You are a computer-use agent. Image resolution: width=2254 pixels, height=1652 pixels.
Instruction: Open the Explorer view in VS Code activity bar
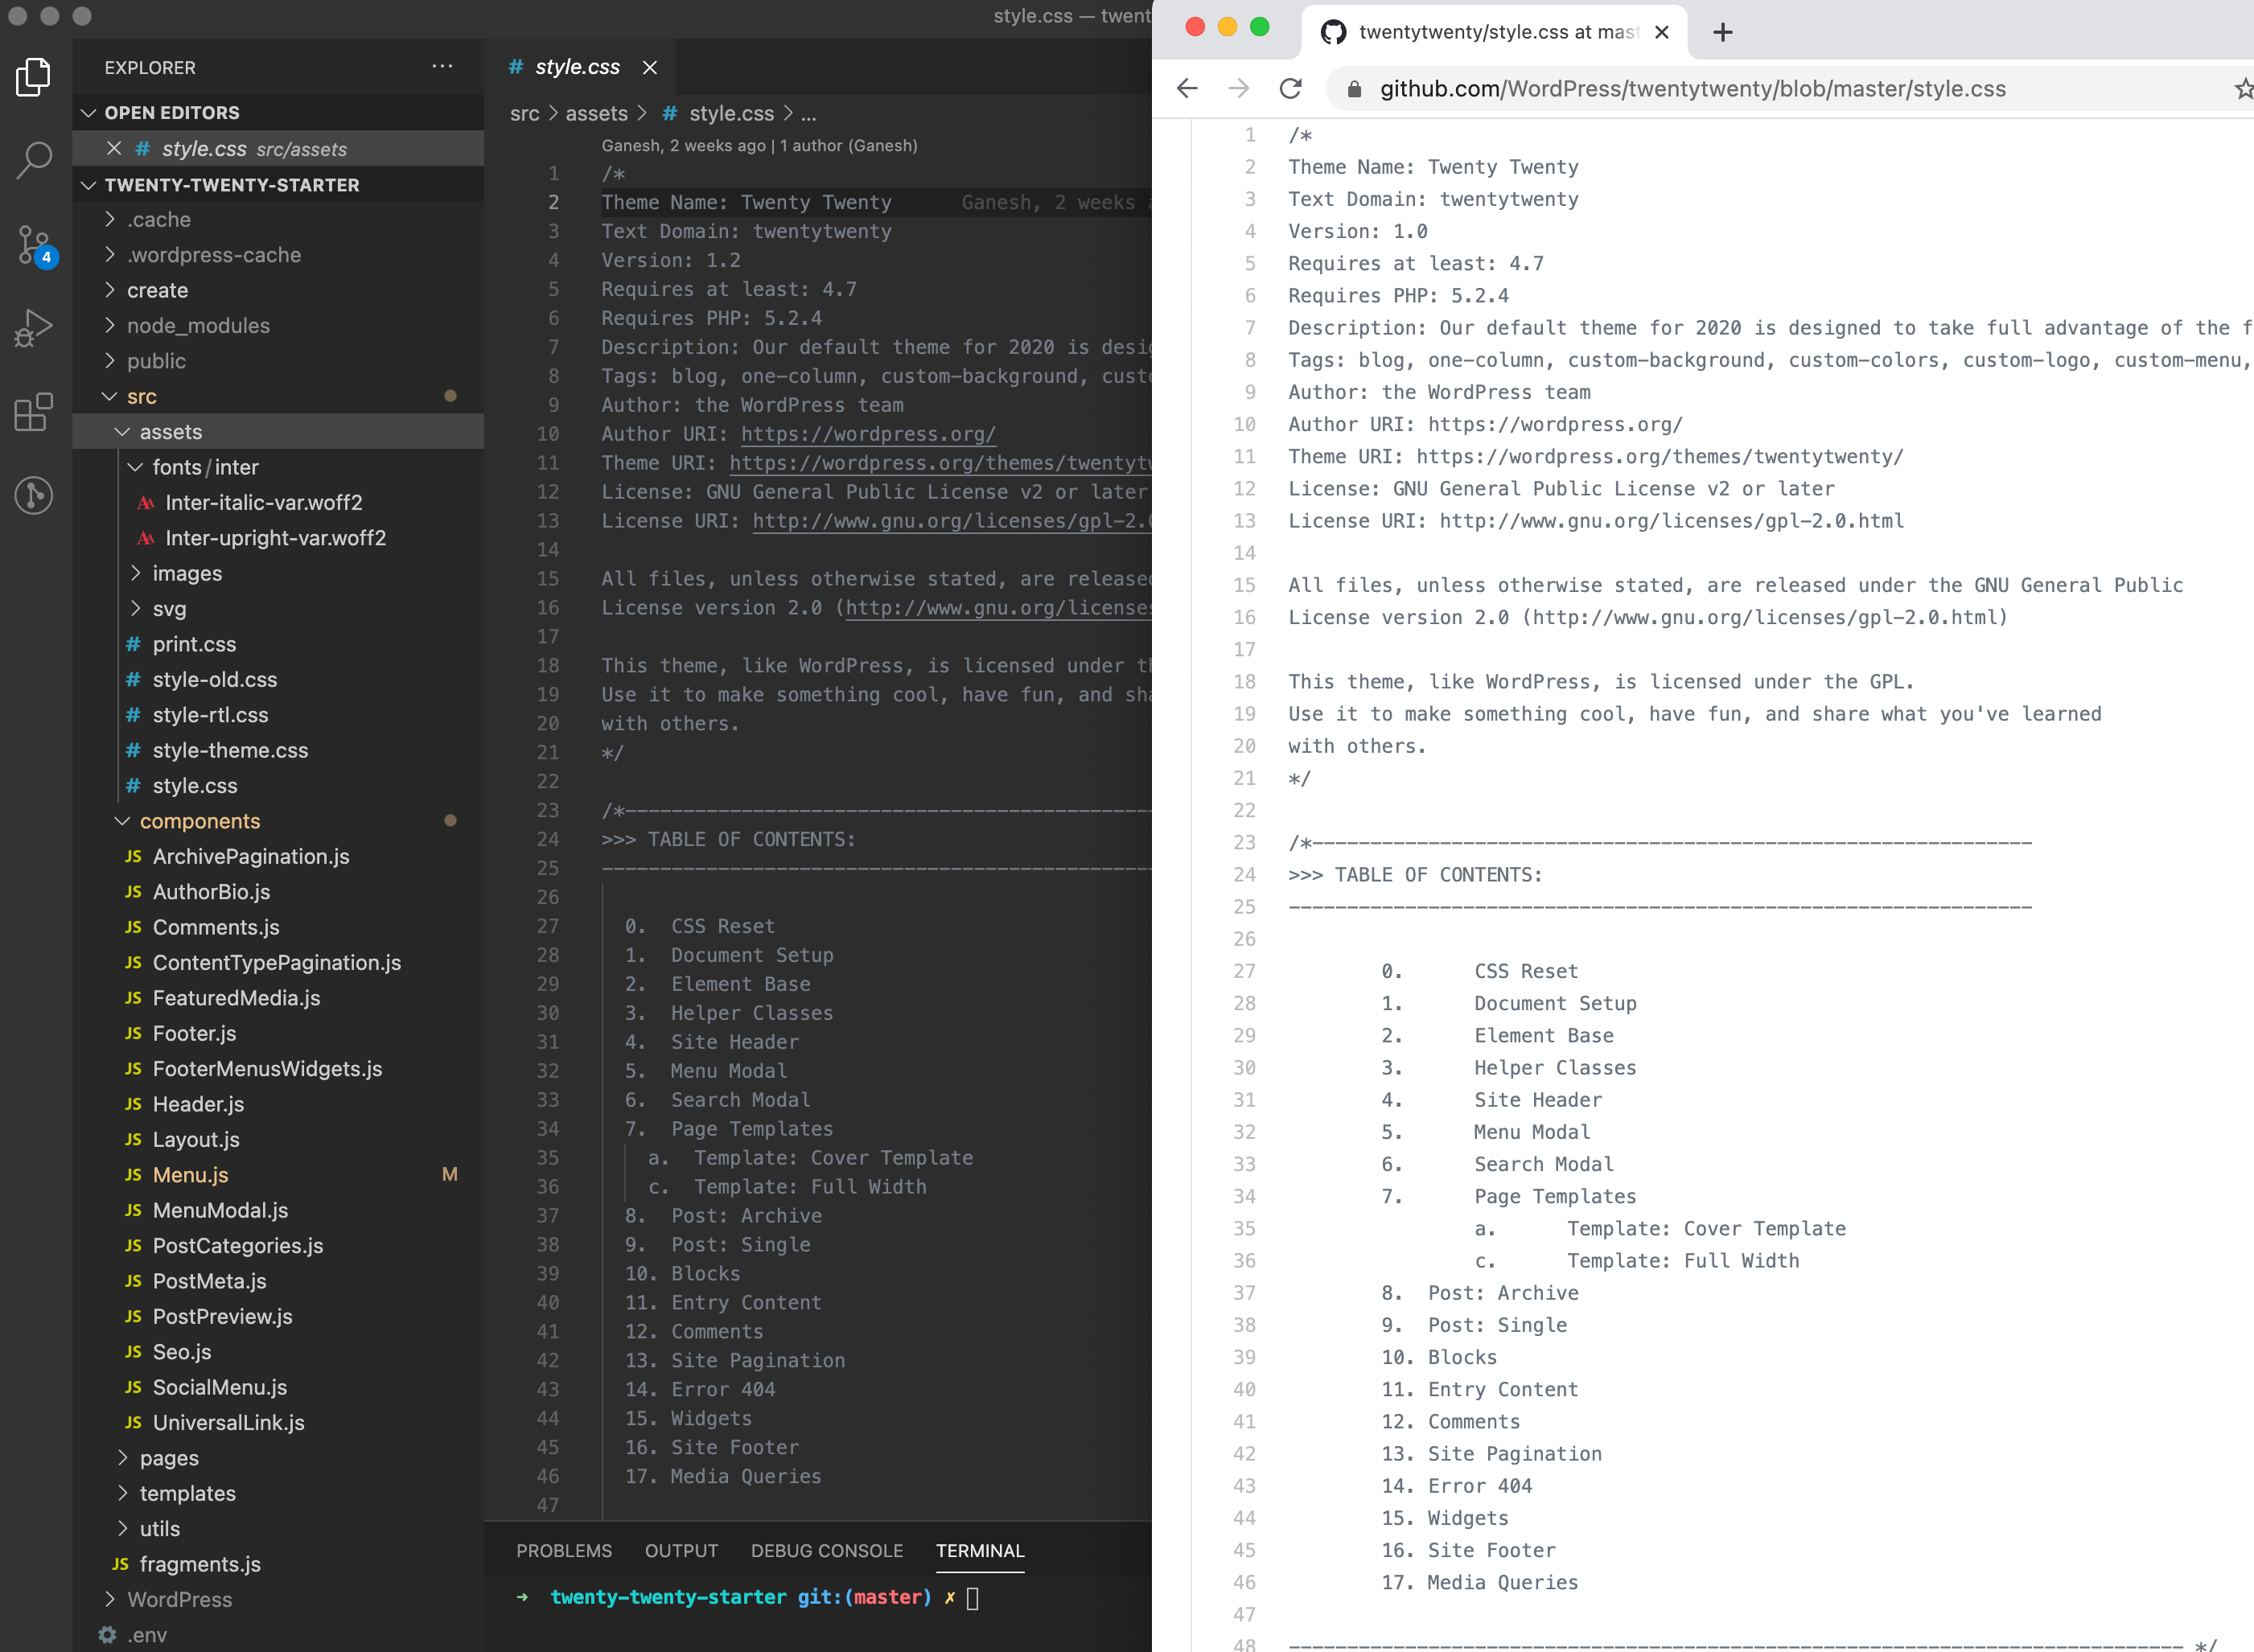tap(34, 77)
